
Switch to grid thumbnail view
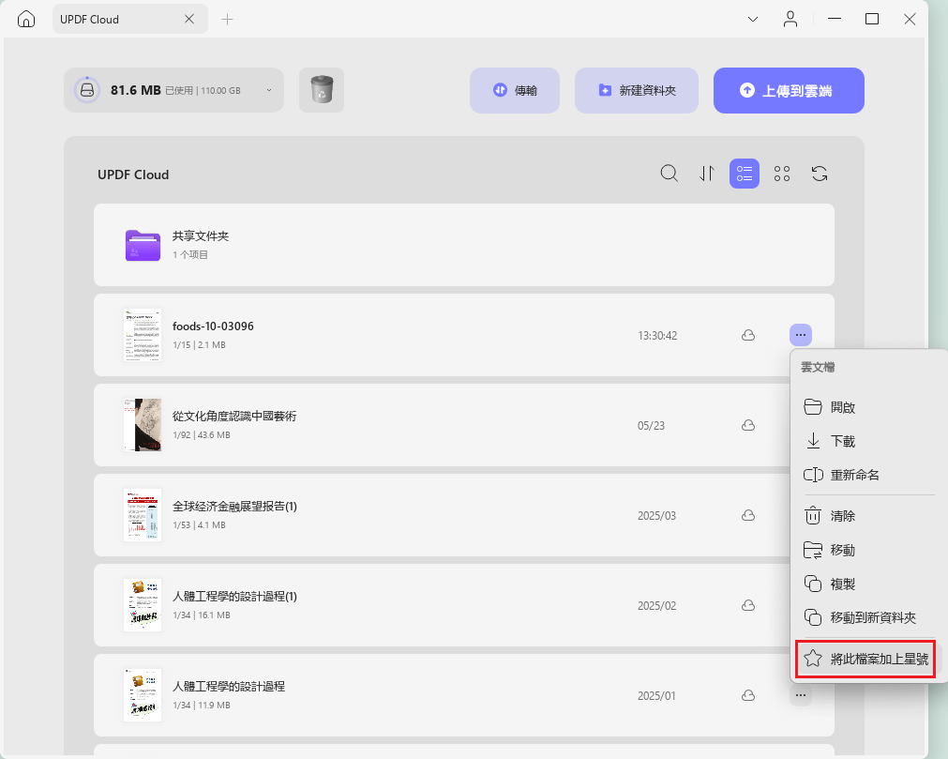782,174
